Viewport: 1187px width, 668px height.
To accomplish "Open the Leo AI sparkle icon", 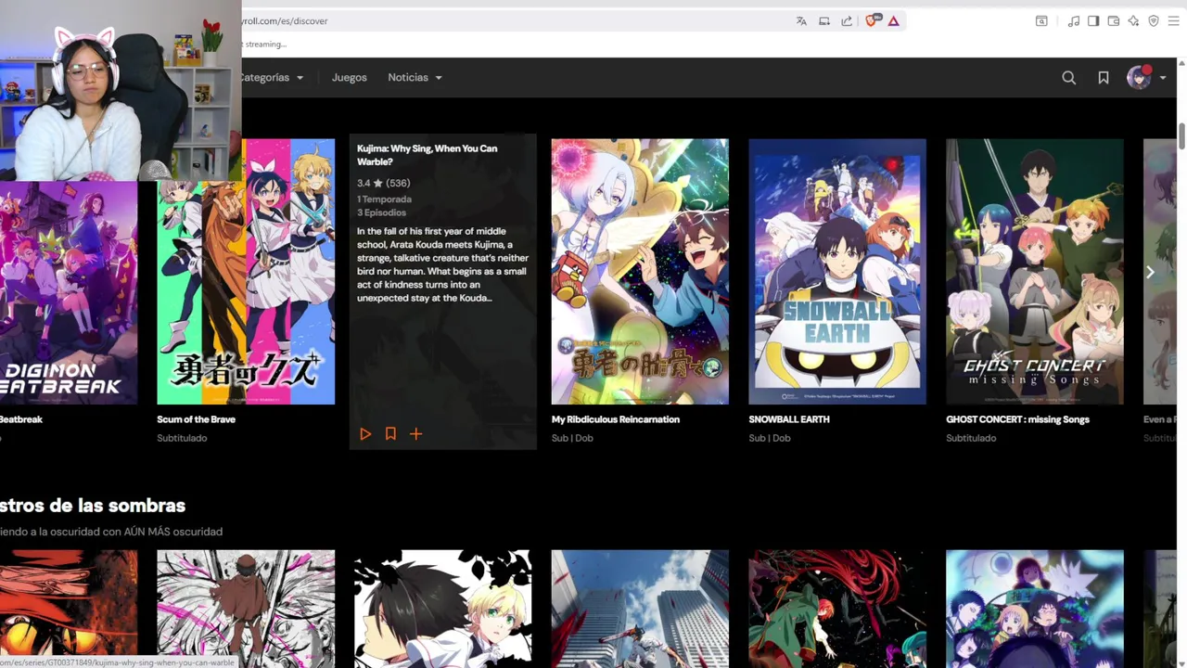I will (1133, 21).
